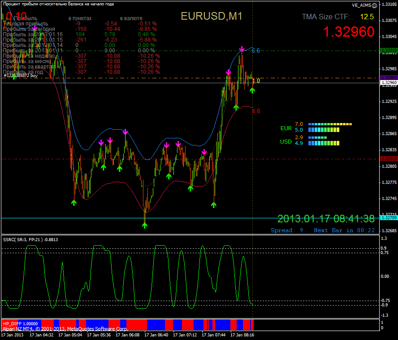The width and height of the screenshot is (398, 340).
Task: Click the 17 Jan 08:16 time axis label
Action: (x=242, y=335)
